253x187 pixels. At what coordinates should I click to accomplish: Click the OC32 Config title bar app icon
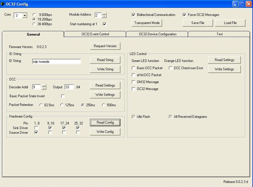[x=3, y=4]
